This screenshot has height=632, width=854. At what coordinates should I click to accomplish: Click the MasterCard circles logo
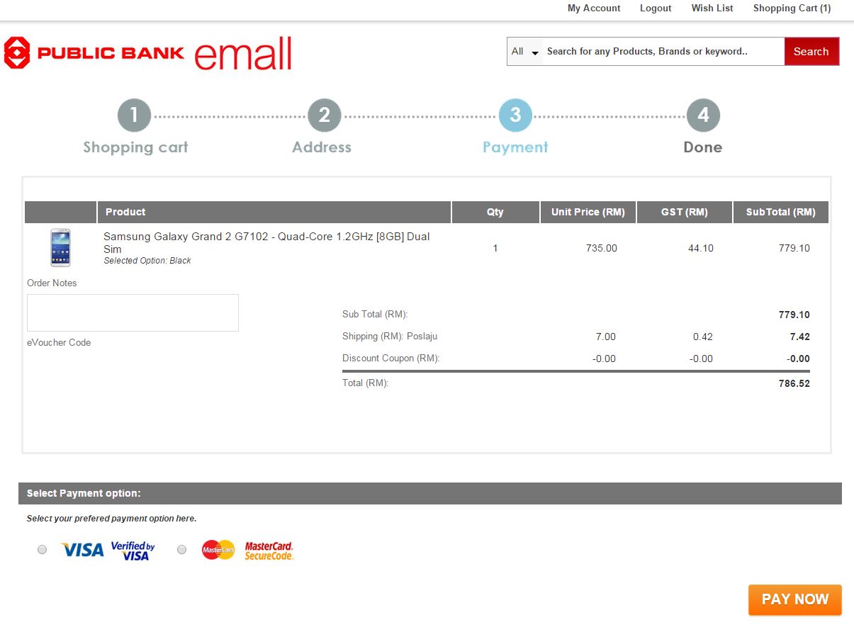pyautogui.click(x=218, y=550)
